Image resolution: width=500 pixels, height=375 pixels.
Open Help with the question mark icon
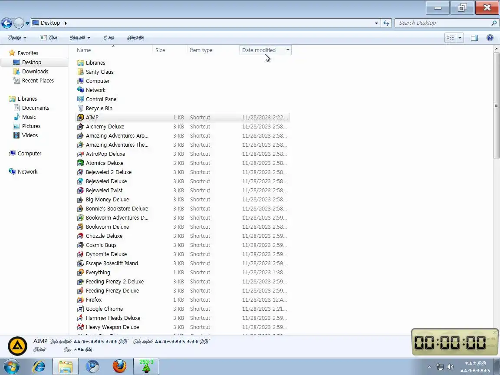(490, 38)
